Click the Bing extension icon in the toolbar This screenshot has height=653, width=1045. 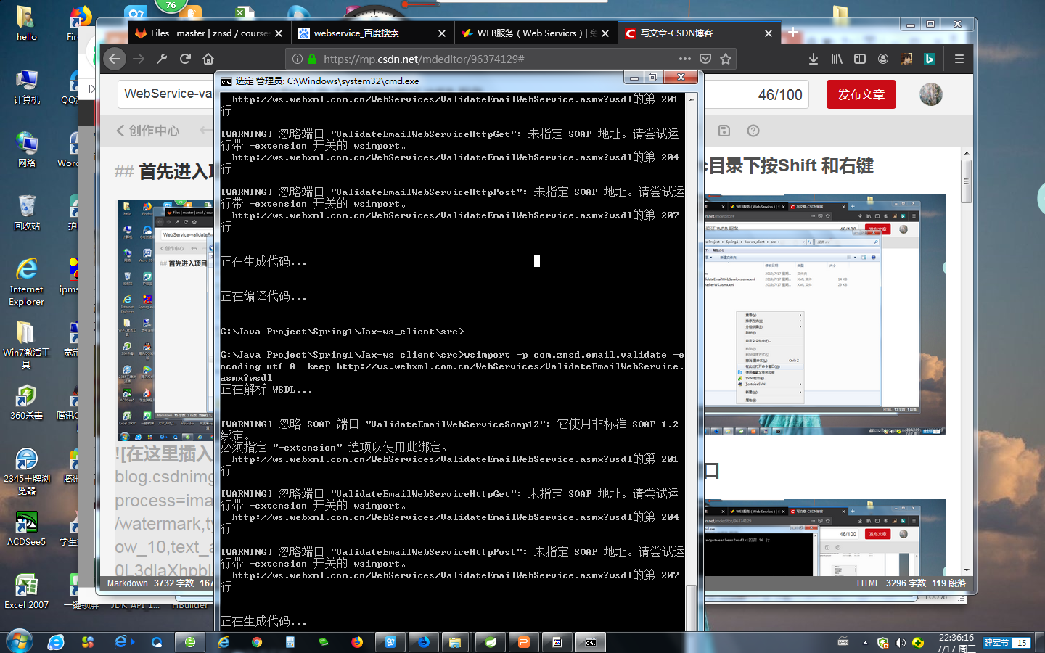pos(930,59)
